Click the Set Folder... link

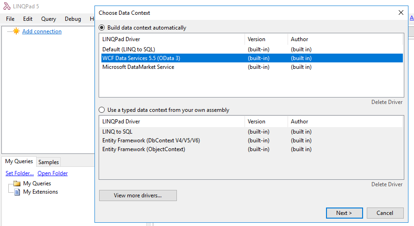click(19, 173)
